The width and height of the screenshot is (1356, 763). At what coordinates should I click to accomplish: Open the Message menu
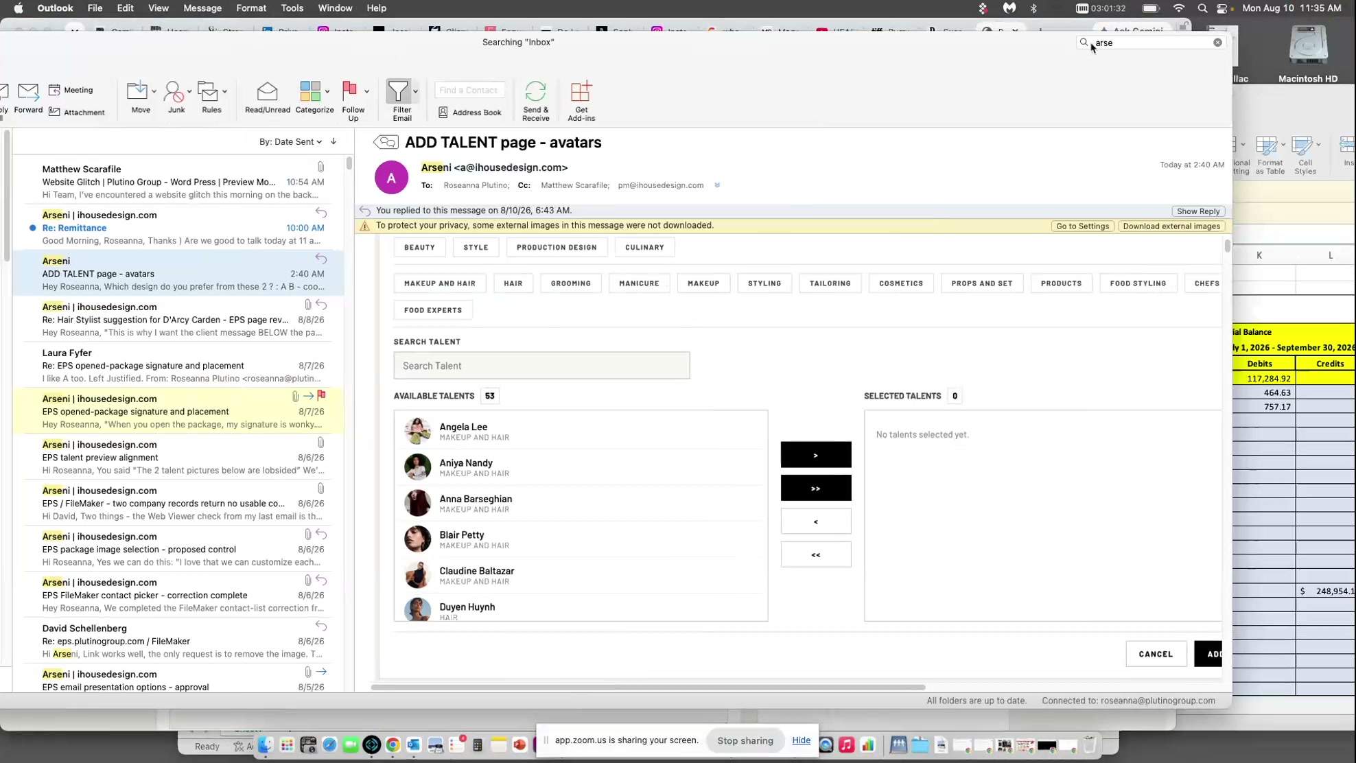[202, 8]
